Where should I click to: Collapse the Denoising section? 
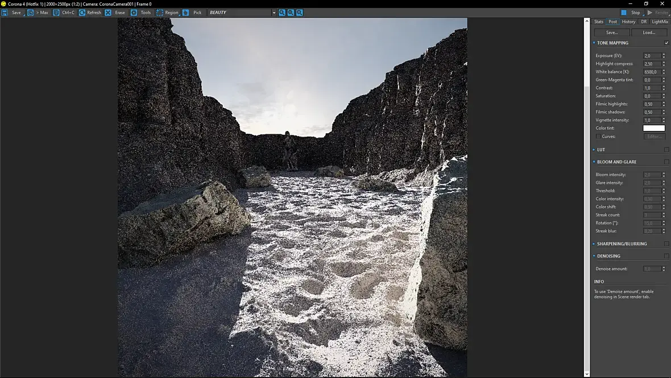point(594,256)
